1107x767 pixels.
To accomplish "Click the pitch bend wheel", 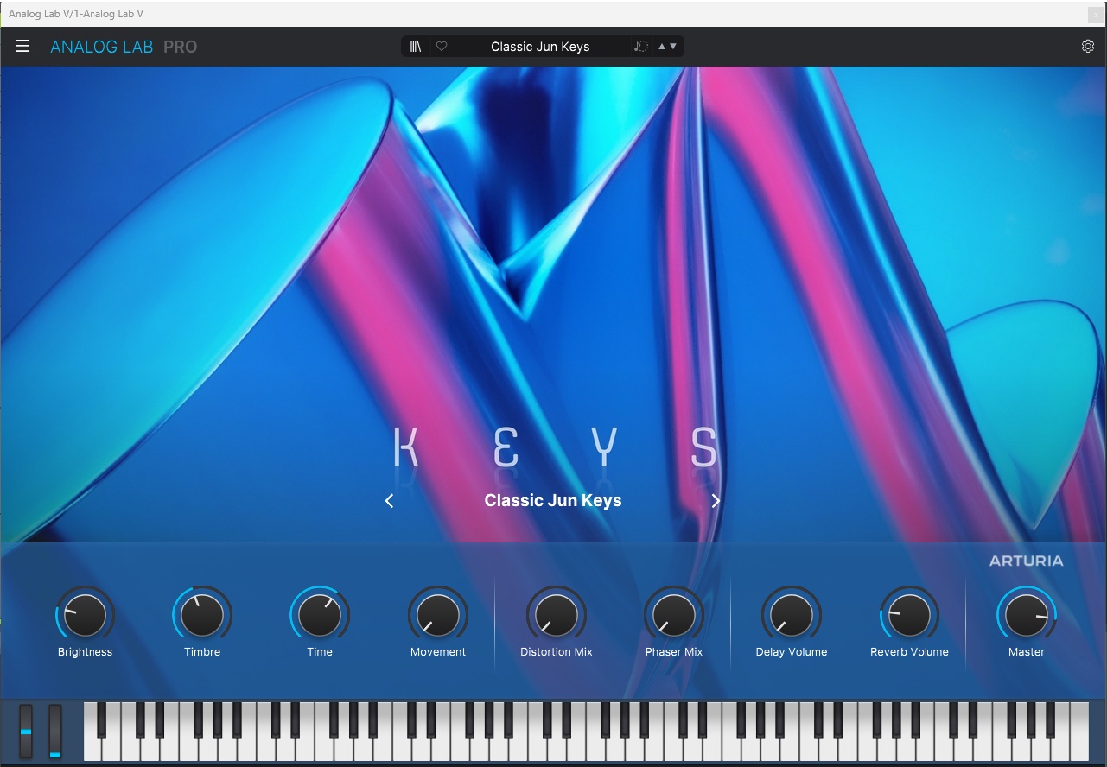I will click(x=25, y=732).
